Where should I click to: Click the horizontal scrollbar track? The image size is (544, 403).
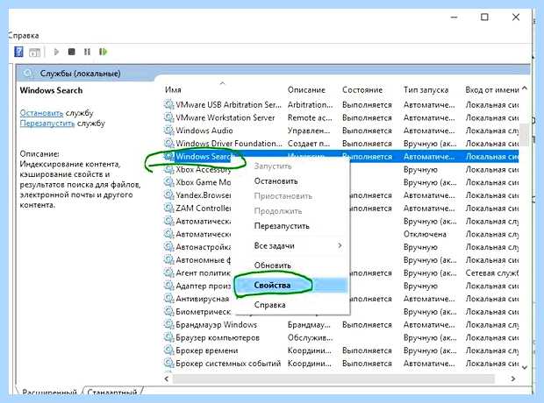click(x=333, y=378)
